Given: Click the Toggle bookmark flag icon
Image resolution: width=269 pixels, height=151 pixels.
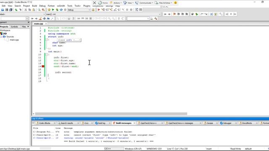Looking at the screenshot, I should click(174, 14).
